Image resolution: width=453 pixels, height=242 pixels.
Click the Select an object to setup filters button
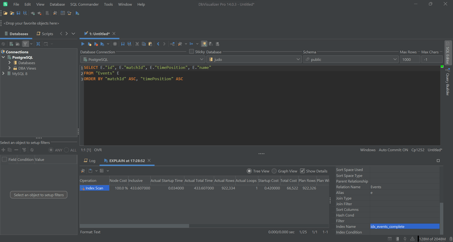[39, 195]
